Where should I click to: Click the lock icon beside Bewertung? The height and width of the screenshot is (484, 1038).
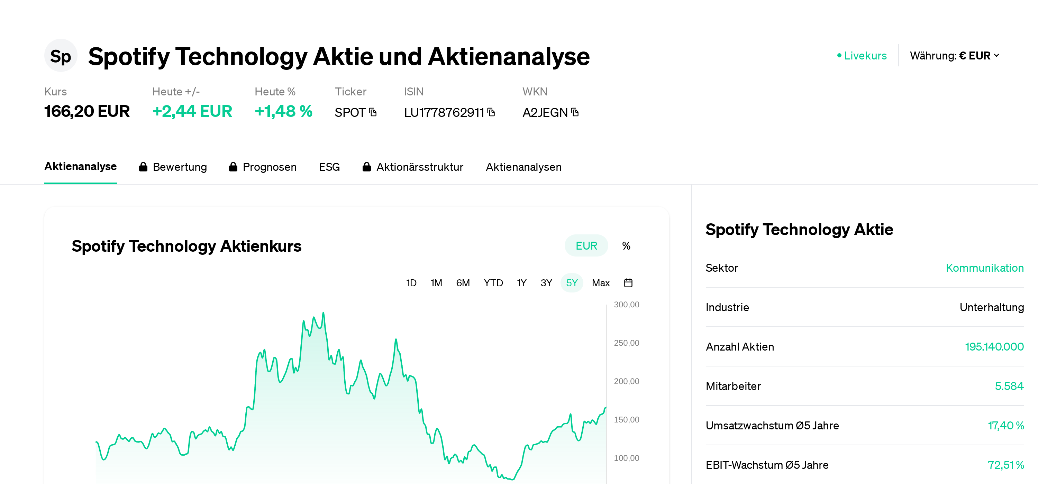click(x=144, y=167)
